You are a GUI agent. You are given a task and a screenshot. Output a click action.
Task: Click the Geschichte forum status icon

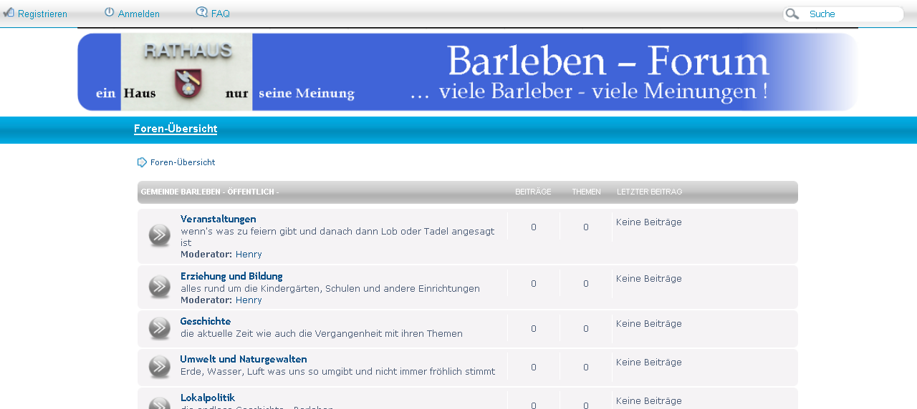pyautogui.click(x=159, y=329)
